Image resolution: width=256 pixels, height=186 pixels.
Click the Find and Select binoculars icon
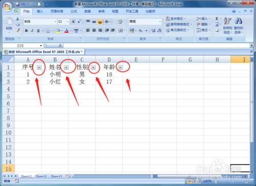coord(239,25)
